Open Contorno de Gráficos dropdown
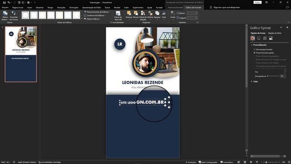The width and height of the screenshot is (291, 164). pos(95,15)
